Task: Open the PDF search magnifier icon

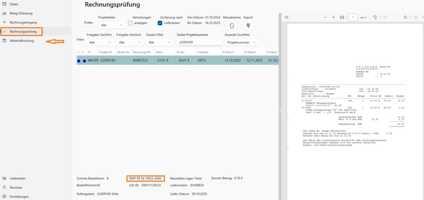Action: click(405, 17)
